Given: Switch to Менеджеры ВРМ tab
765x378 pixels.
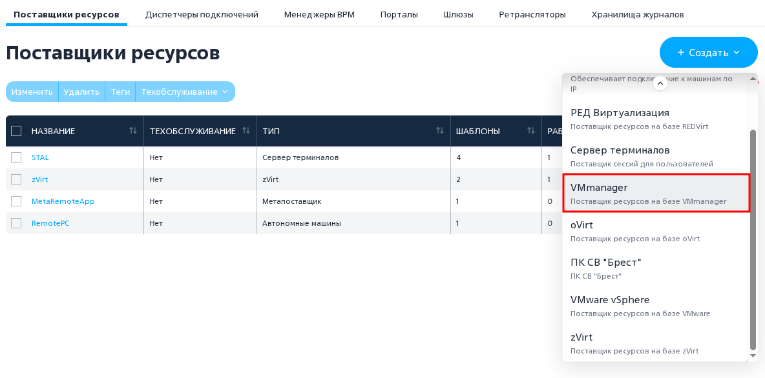Looking at the screenshot, I should coord(319,15).
